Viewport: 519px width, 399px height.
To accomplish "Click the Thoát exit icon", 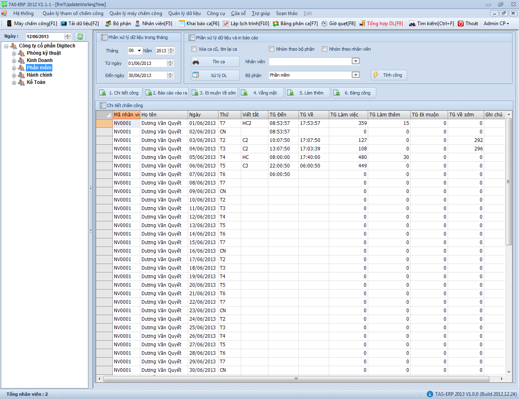I will tap(461, 24).
